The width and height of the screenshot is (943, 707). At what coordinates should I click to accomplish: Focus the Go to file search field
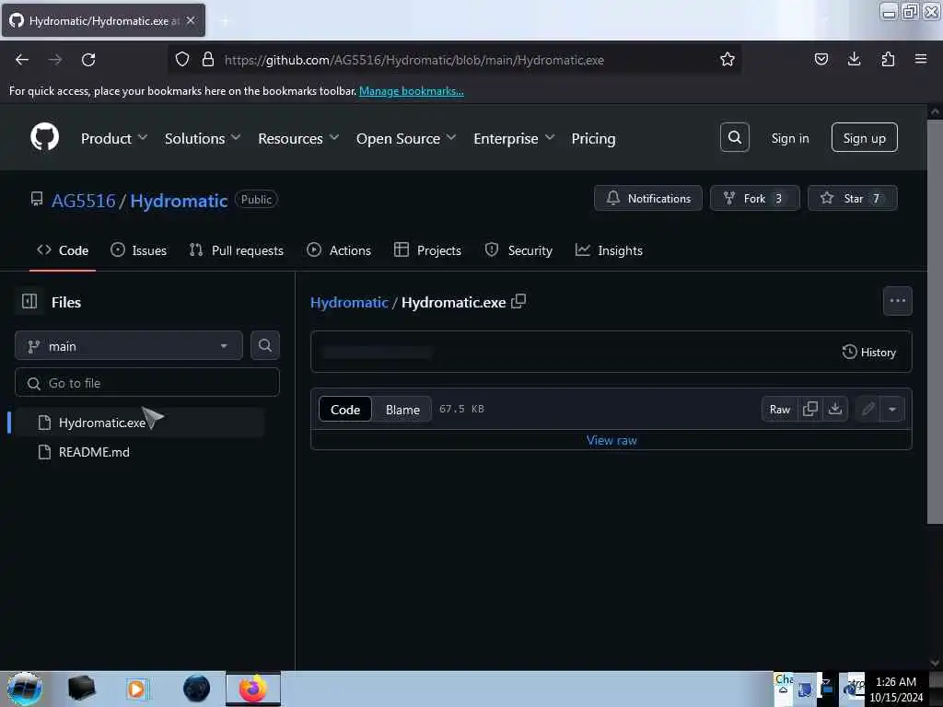click(146, 382)
